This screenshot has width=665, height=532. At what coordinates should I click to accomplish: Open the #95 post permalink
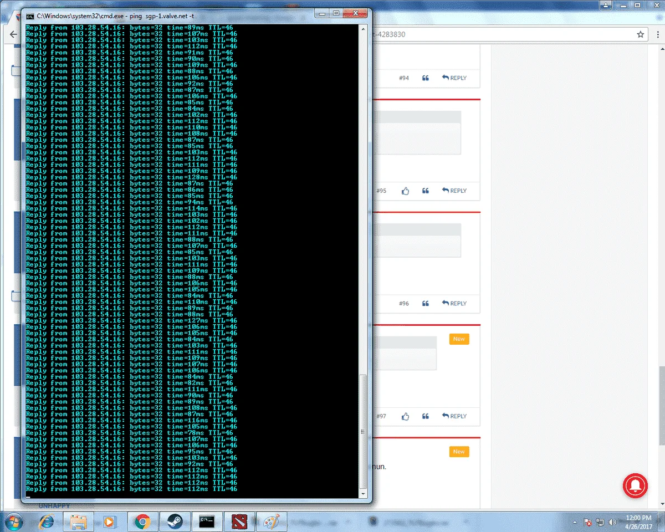tap(381, 191)
